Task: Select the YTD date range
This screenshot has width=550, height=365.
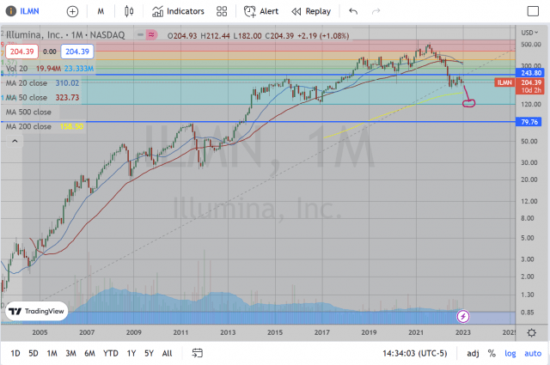Action: (x=110, y=353)
